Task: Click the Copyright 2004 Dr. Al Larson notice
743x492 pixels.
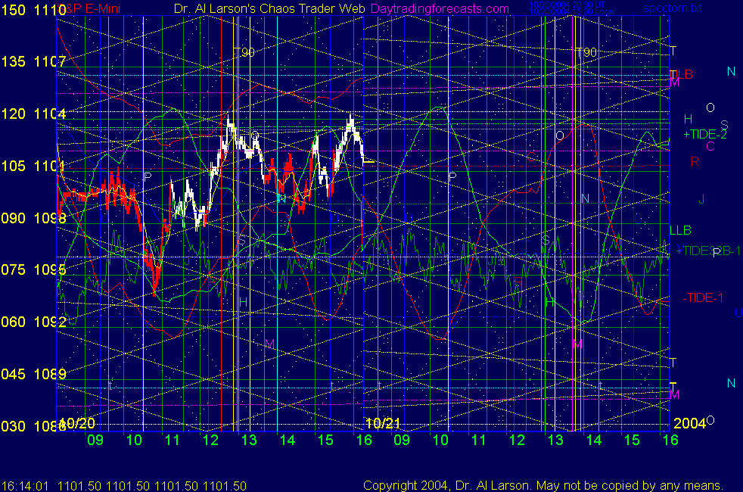Action: coord(542,485)
